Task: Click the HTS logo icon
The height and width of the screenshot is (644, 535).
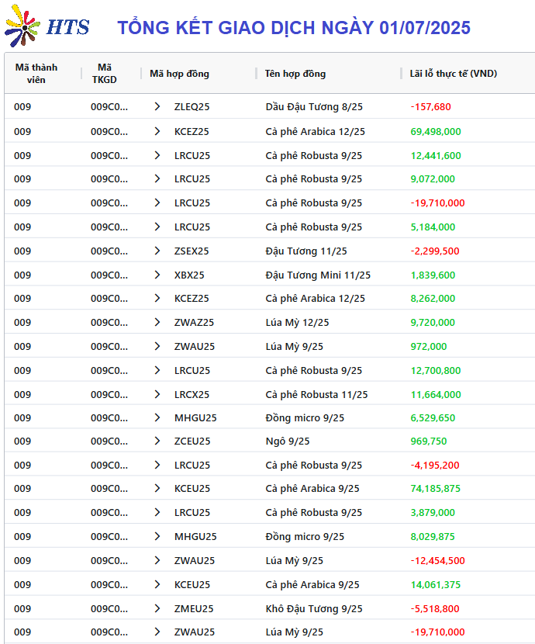Action: [22, 26]
